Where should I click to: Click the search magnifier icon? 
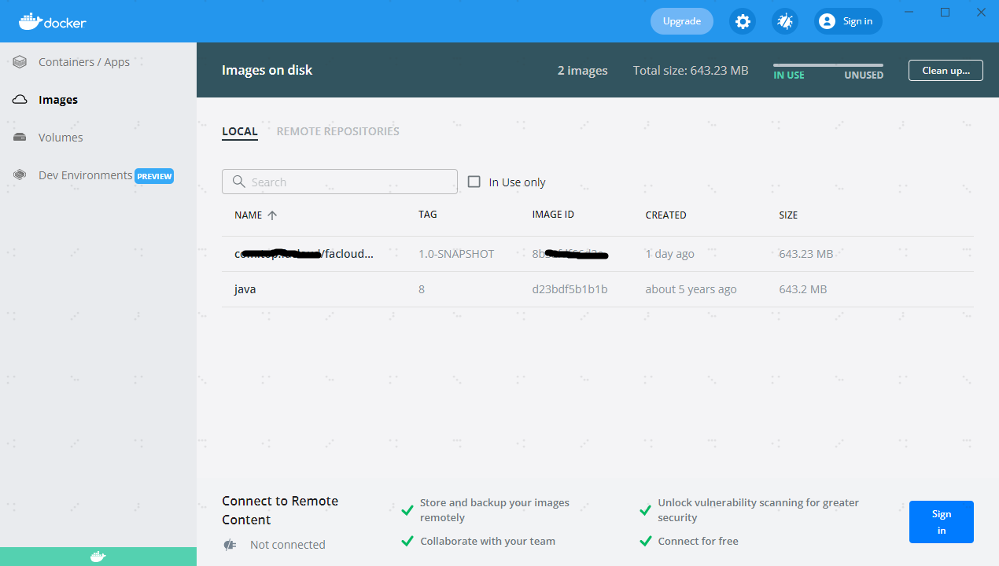[238, 182]
